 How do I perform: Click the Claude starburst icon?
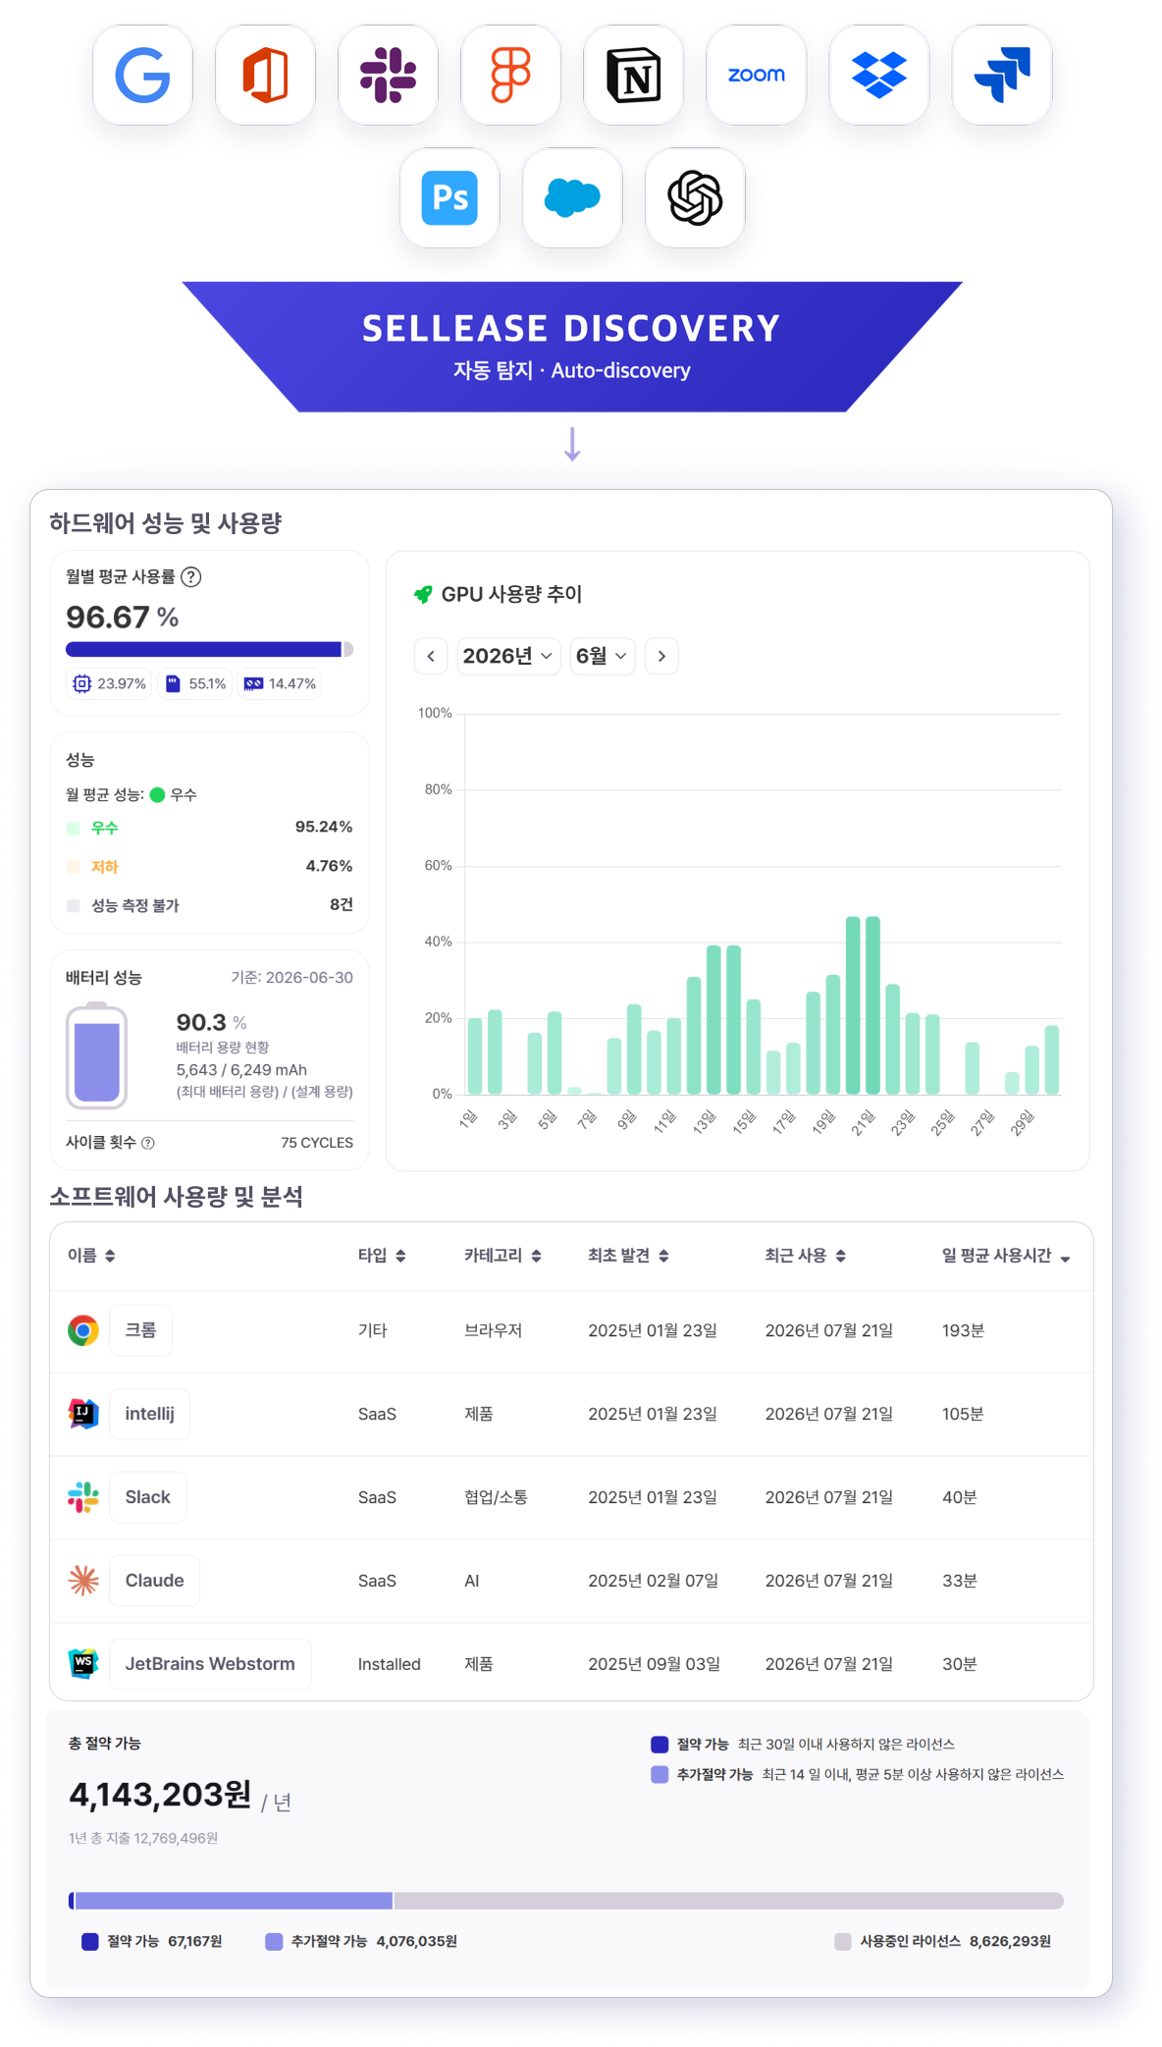[83, 1581]
